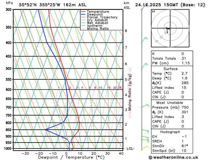Click the Parcel Trajectory legend entry
This screenshot has width=208, height=160.
(99, 17)
